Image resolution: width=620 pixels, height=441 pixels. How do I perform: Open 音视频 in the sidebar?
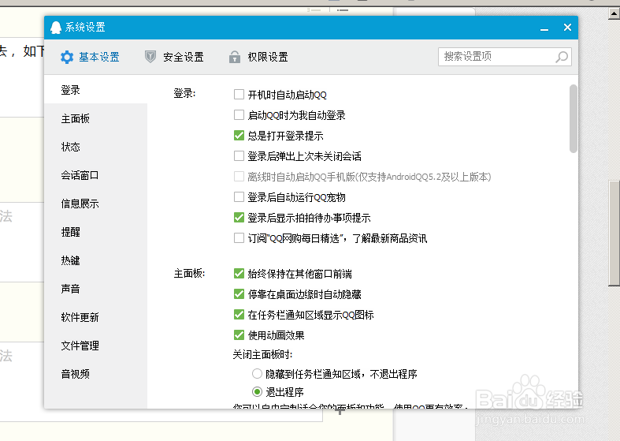(x=95, y=374)
